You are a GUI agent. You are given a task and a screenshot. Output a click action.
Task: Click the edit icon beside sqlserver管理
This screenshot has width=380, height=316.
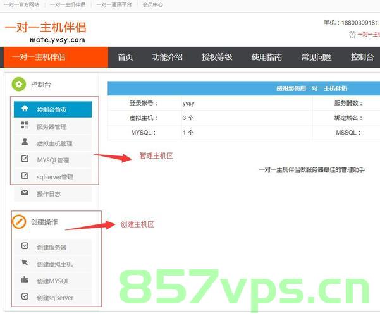point(25,176)
